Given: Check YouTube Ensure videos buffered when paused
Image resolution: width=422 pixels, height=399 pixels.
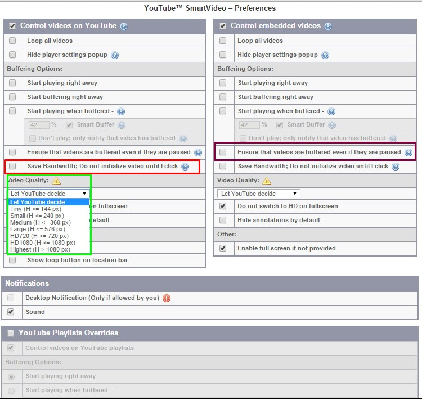Looking at the screenshot, I should [12, 152].
